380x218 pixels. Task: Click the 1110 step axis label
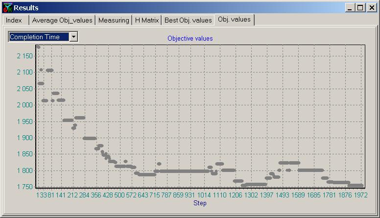tap(219, 195)
